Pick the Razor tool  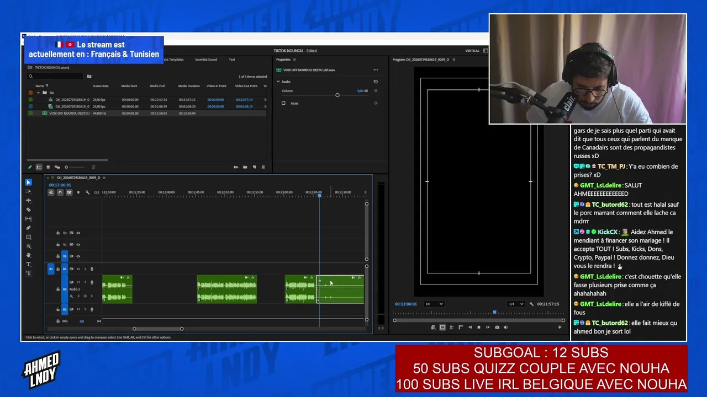point(29,210)
